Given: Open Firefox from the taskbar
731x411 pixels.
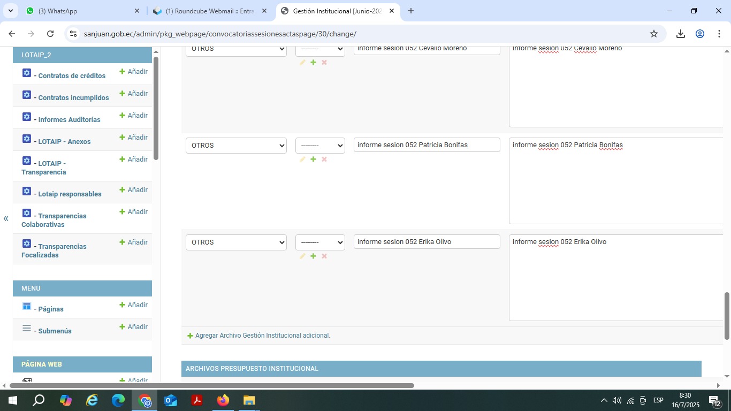Looking at the screenshot, I should click(223, 400).
